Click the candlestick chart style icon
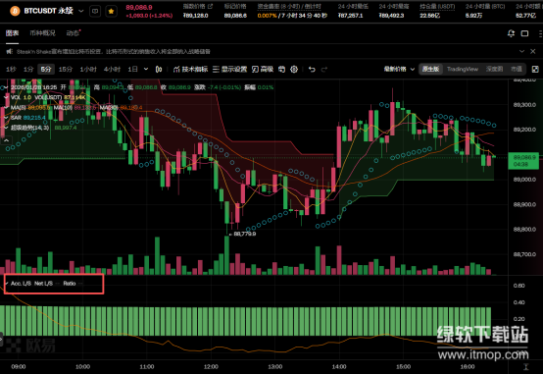543x374 pixels. 159,70
